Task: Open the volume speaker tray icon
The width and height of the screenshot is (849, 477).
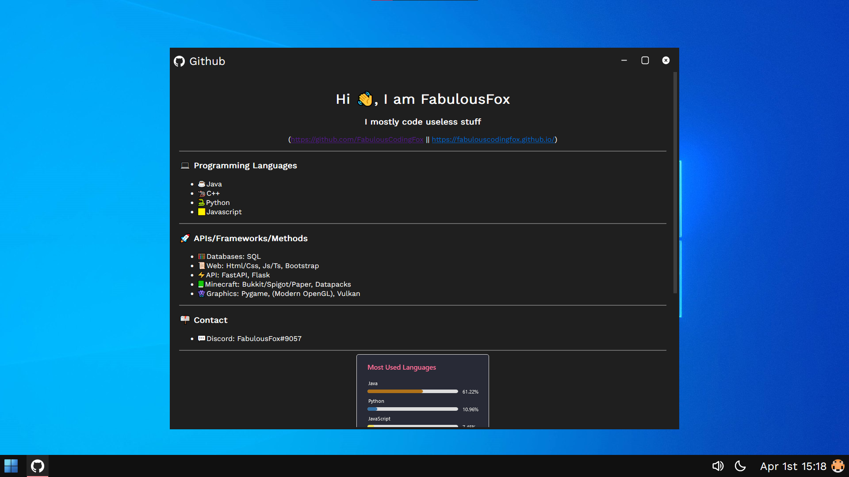Action: coord(718,466)
